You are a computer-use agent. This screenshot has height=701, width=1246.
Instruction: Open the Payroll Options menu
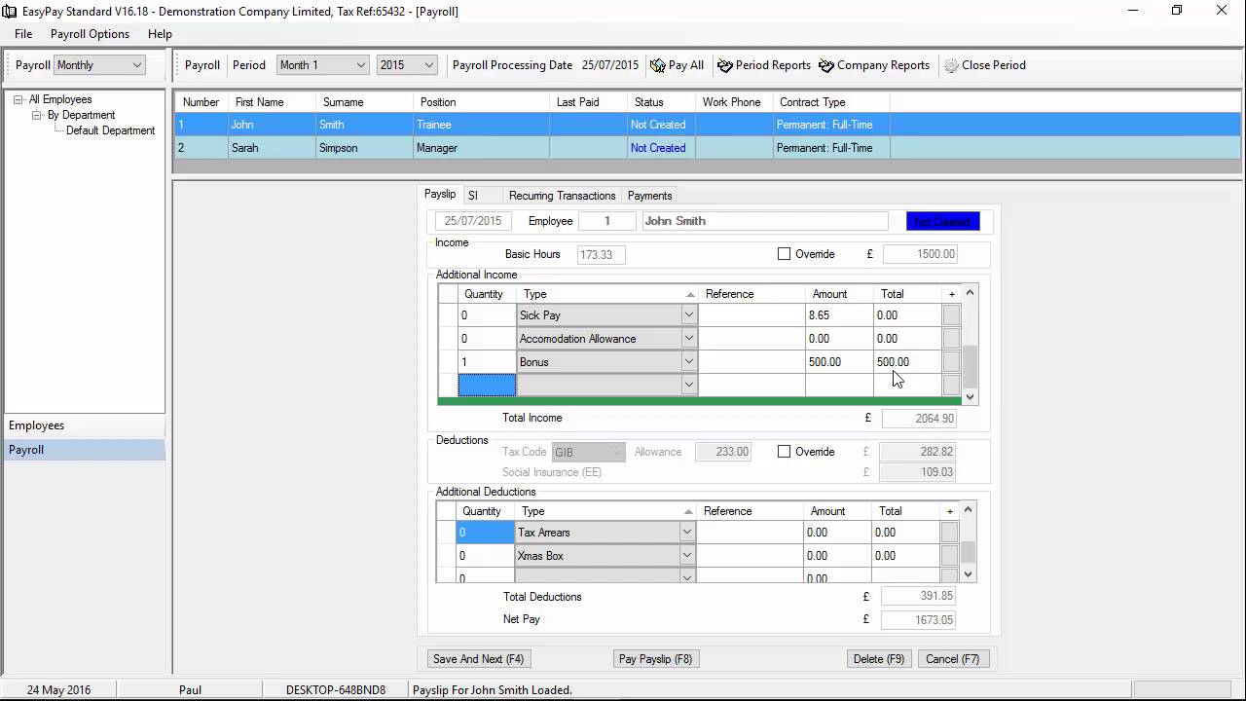click(x=90, y=34)
